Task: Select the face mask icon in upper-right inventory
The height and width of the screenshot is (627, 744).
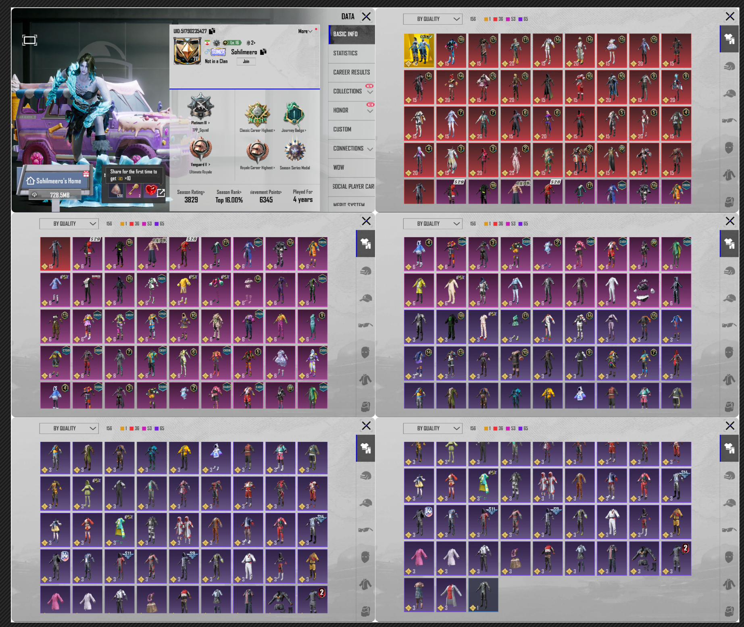Action: (729, 148)
